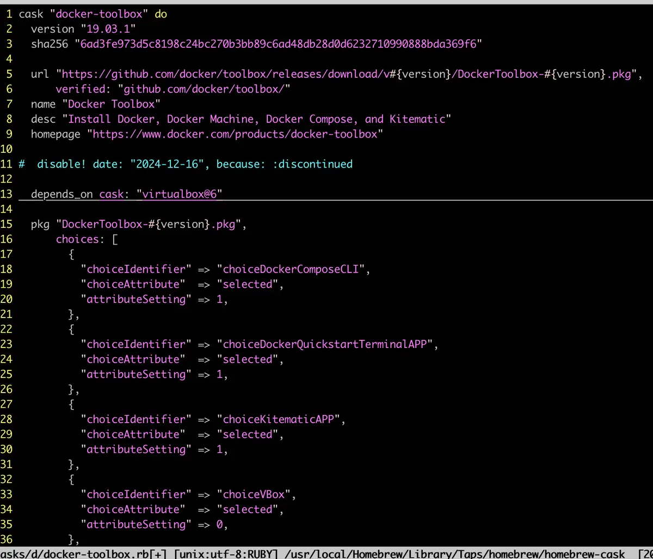653x559 pixels.
Task: Click the name string "Docker Toolbox"
Action: (x=111, y=104)
